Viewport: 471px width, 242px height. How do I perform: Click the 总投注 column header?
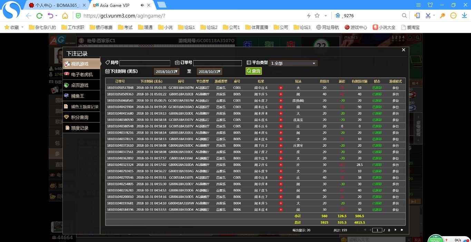tap(324, 81)
